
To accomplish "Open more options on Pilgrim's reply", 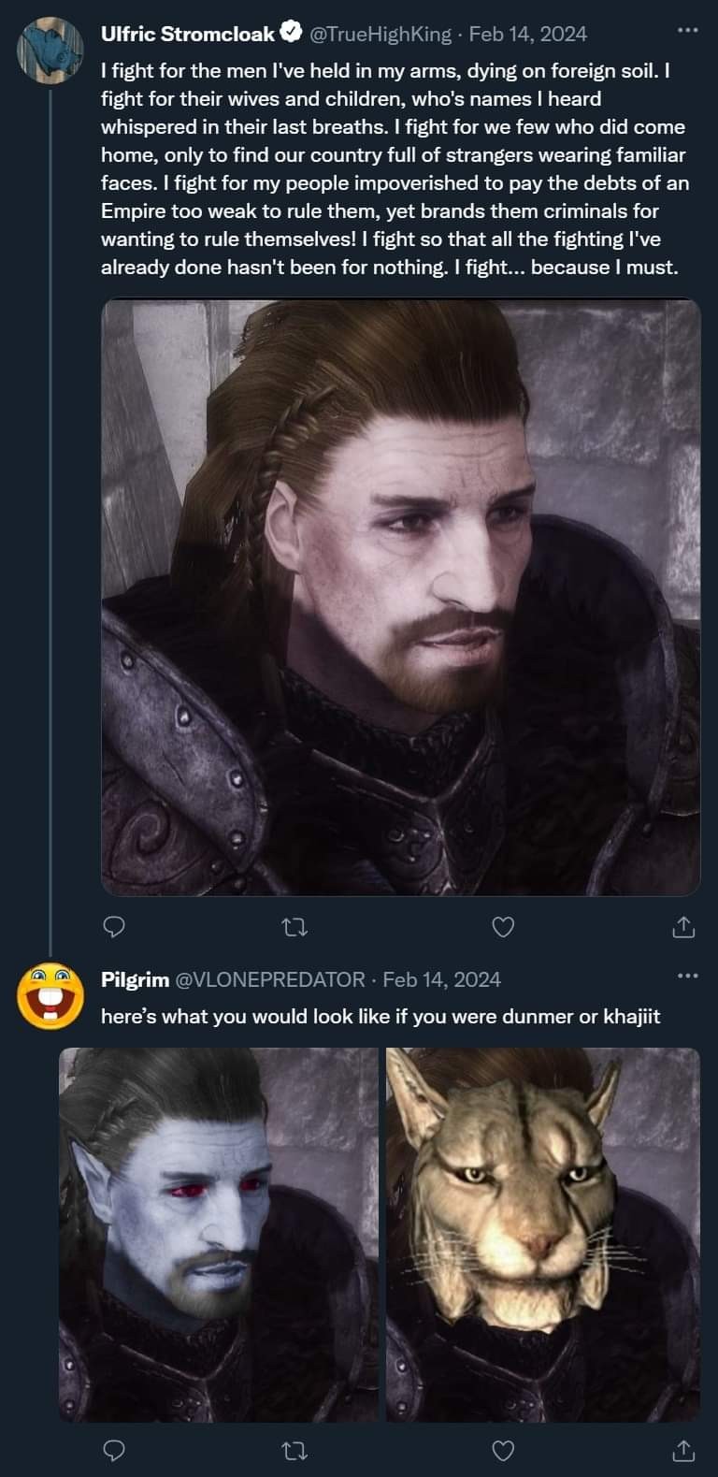I will 687,976.
